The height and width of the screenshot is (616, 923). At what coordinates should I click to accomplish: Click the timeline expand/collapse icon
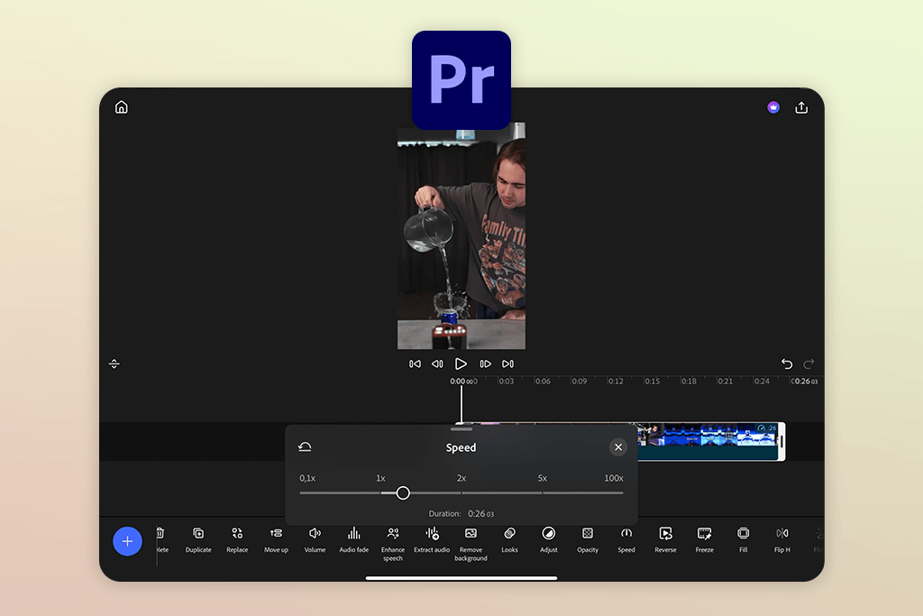(114, 364)
